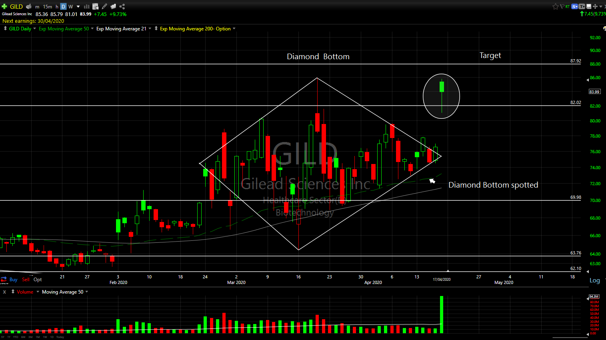
Task: Select the 1Y range tab
Action: (x=9, y=337)
